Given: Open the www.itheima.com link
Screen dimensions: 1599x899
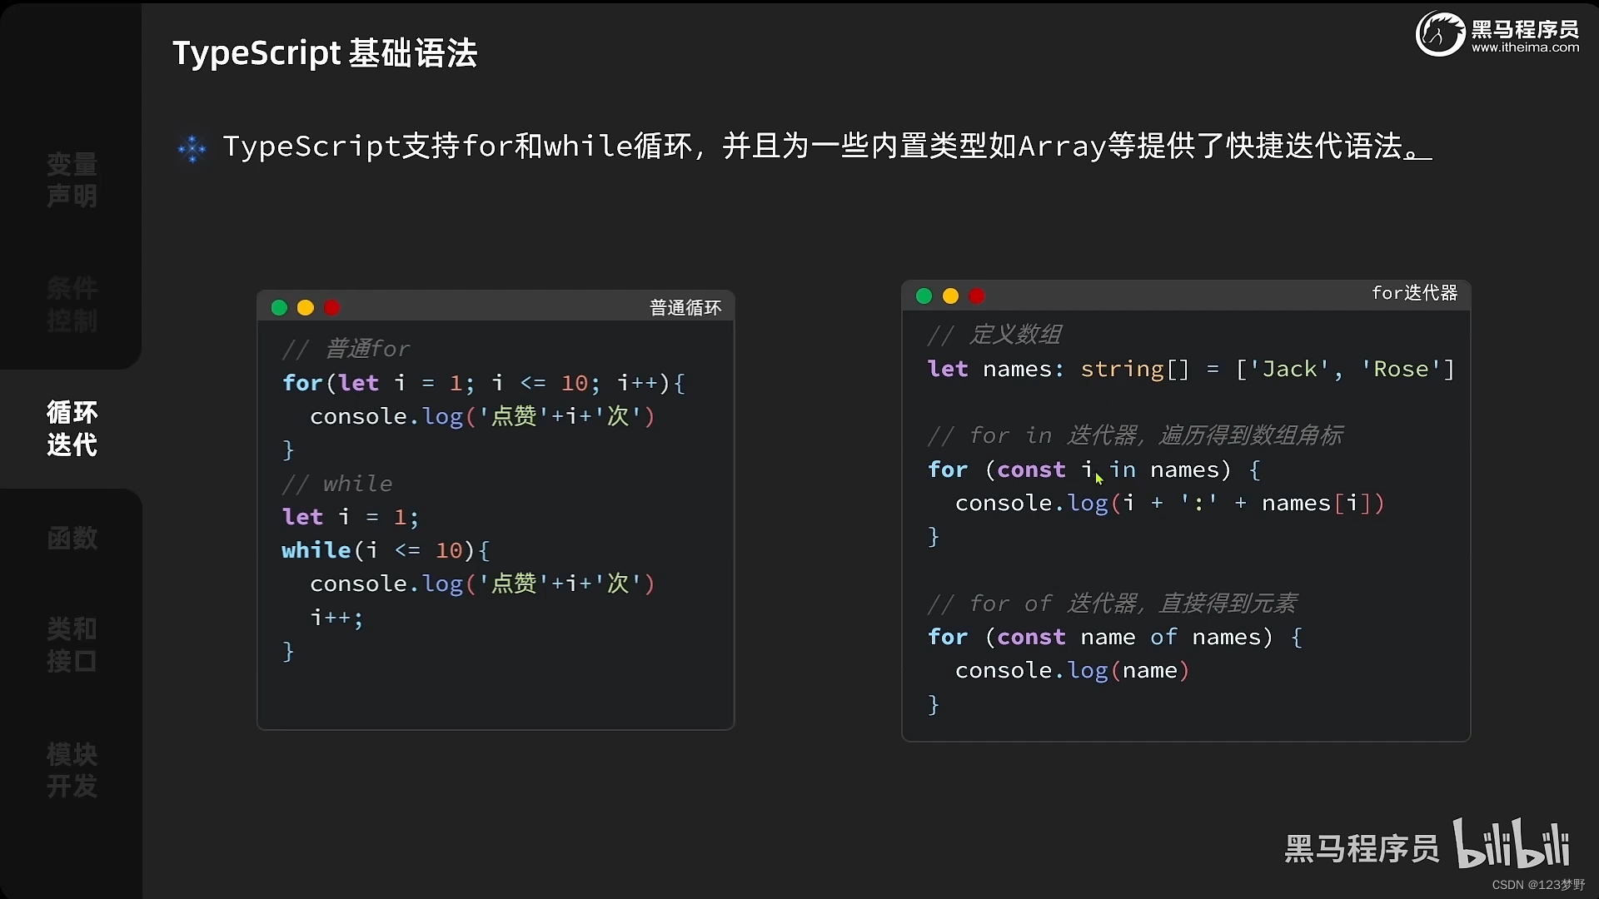Looking at the screenshot, I should (1526, 47).
